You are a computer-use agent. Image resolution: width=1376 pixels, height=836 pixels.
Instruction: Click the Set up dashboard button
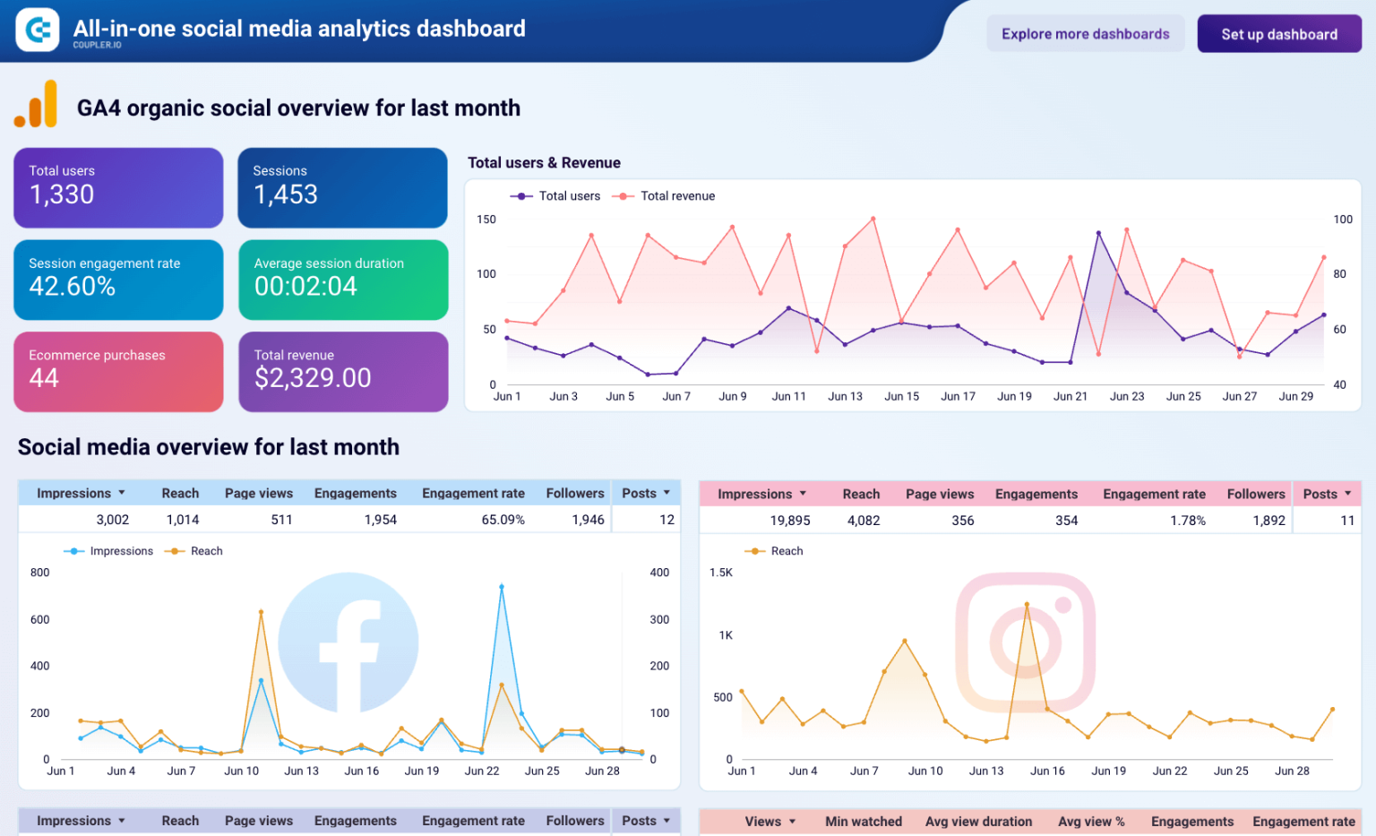tap(1278, 33)
